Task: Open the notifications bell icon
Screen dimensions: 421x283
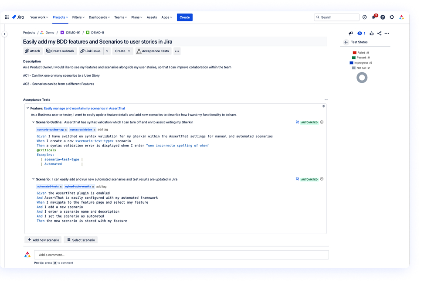Action: [373, 17]
